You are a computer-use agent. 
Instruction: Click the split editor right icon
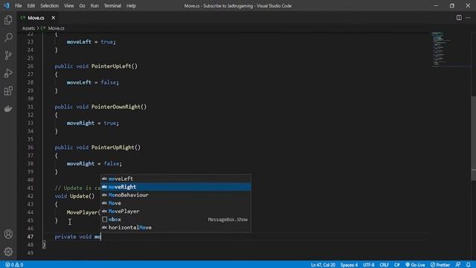459,18
